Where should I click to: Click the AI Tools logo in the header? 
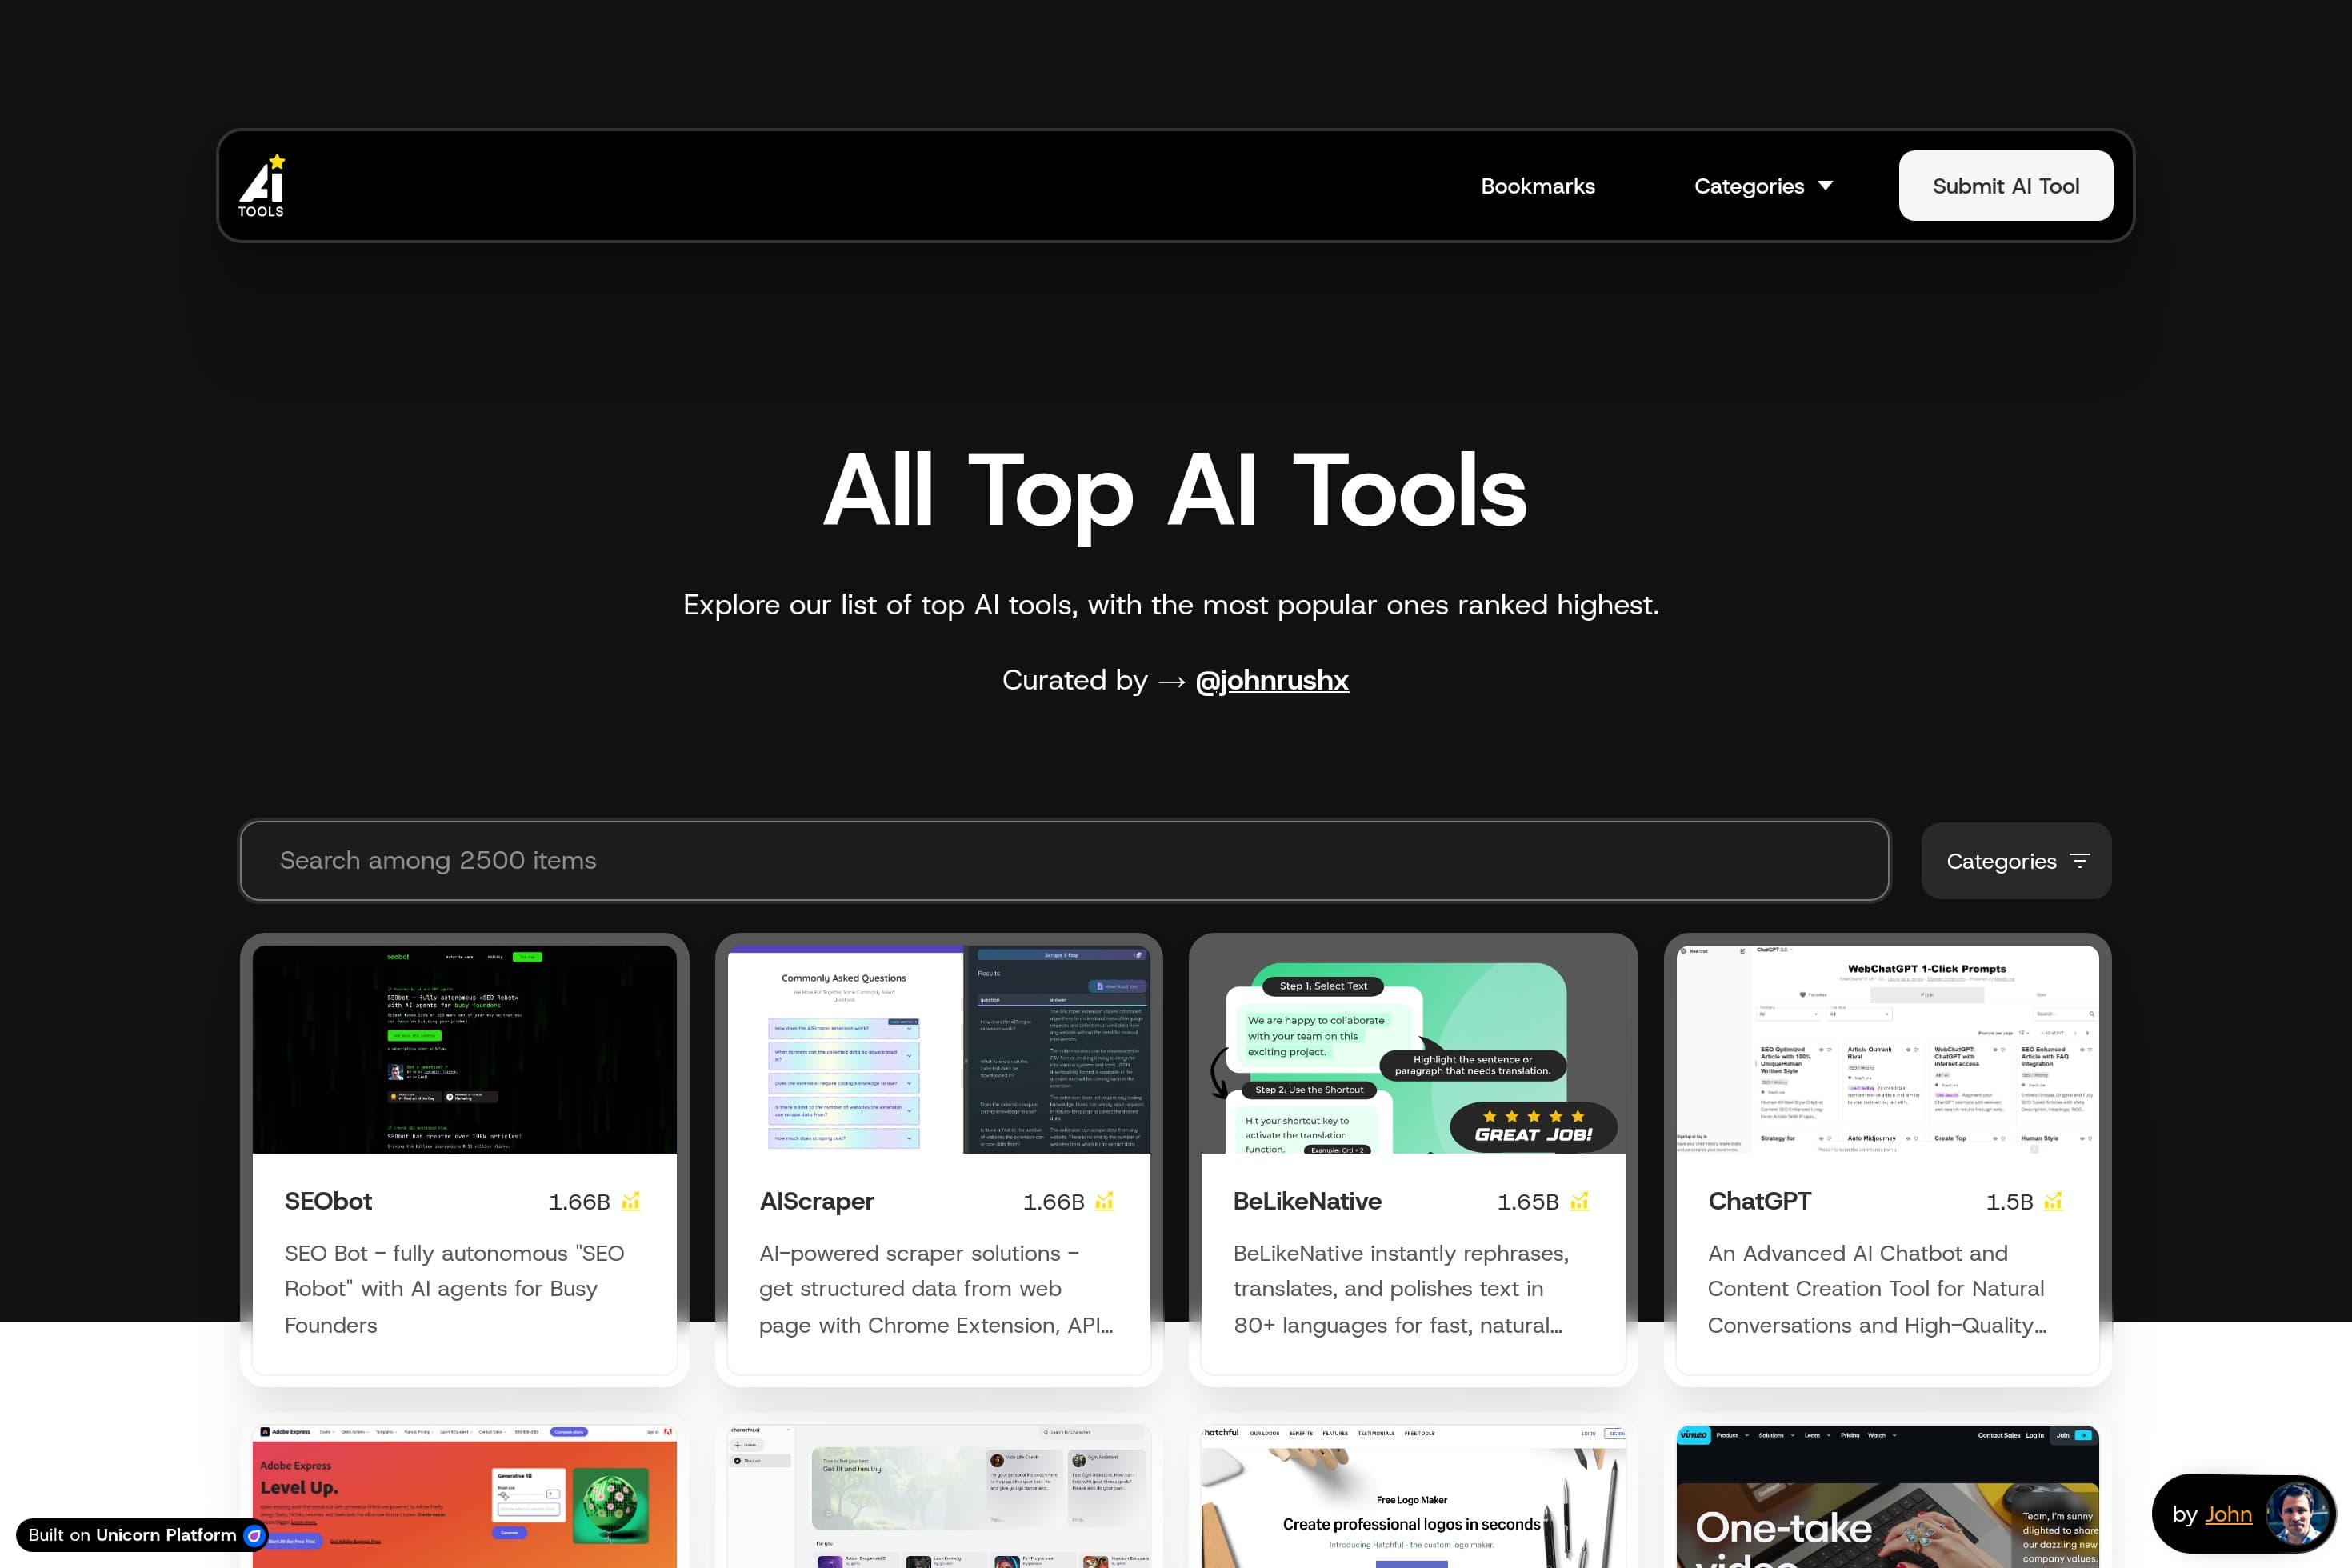[x=262, y=186]
